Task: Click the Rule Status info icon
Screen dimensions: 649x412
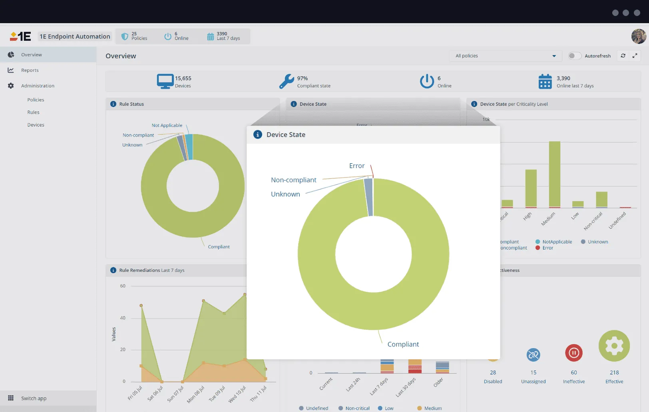Action: point(113,104)
